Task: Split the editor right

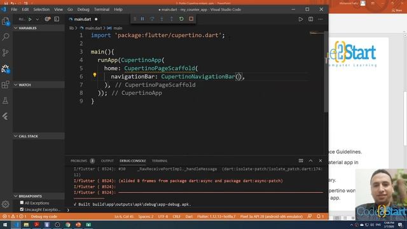Action: click(310, 19)
